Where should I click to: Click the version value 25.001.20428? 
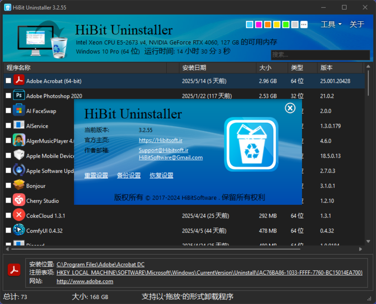[335, 81]
